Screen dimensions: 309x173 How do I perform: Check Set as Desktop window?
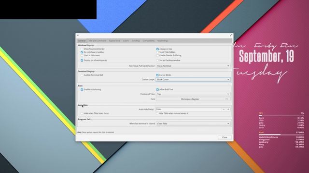[x=157, y=61]
